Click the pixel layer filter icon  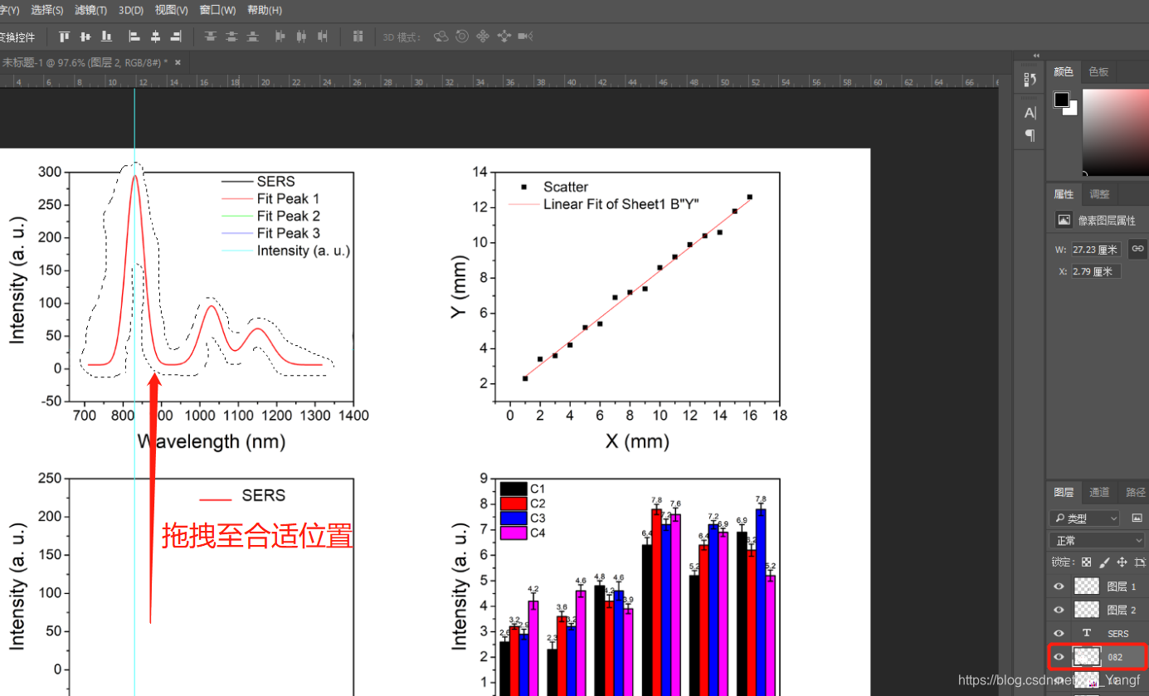(x=1137, y=518)
